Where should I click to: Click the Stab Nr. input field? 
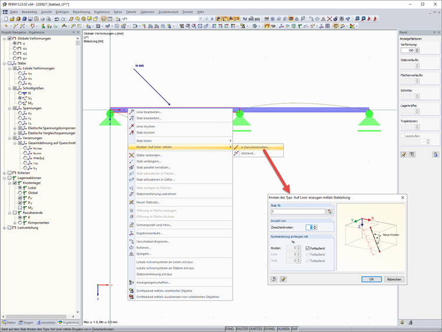click(298, 211)
